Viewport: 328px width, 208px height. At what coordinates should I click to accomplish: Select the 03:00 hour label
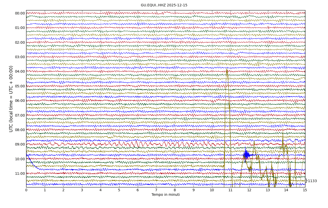click(x=20, y=57)
